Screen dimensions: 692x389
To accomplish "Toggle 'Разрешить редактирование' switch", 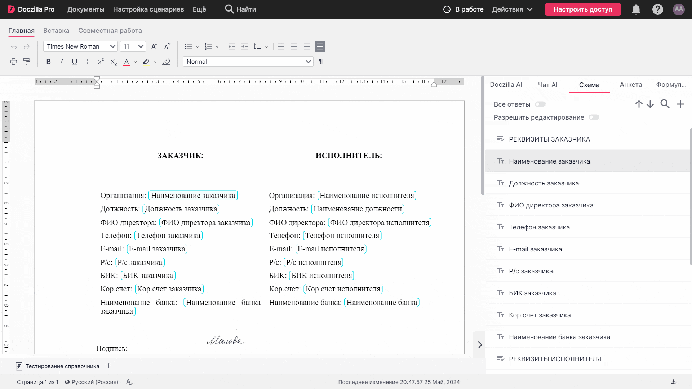I will pos(594,117).
